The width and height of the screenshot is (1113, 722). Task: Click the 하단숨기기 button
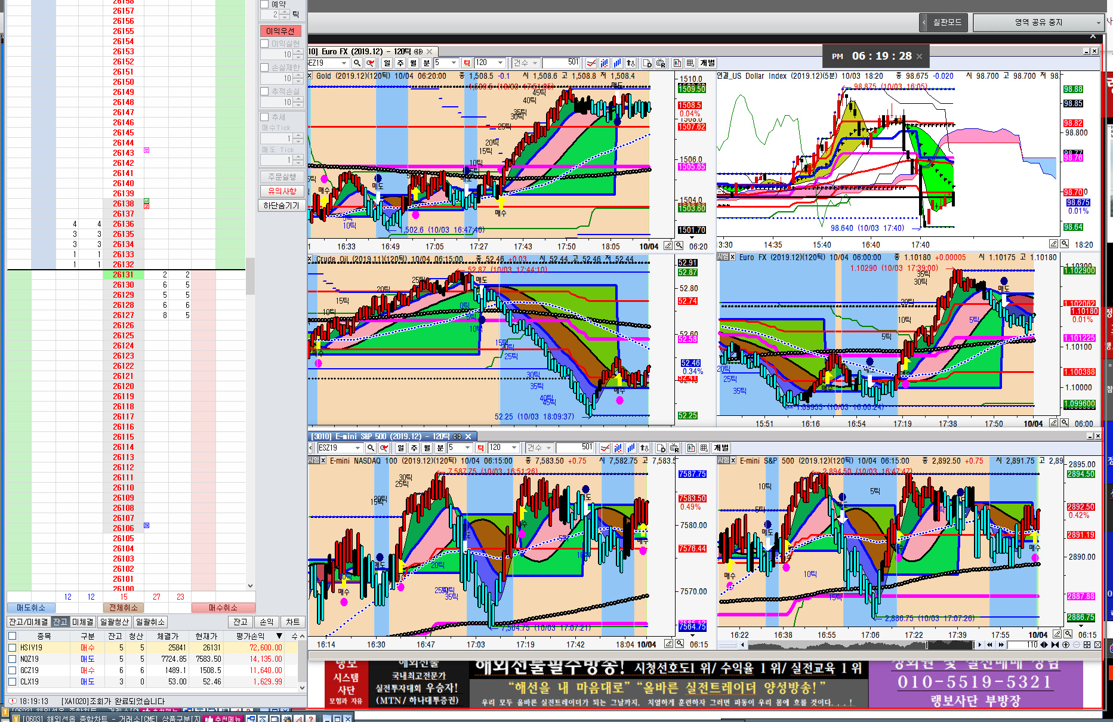click(x=282, y=205)
